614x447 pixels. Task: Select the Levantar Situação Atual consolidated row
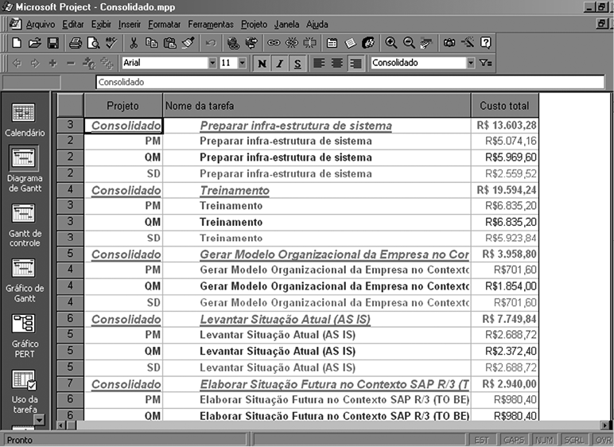(x=297, y=320)
